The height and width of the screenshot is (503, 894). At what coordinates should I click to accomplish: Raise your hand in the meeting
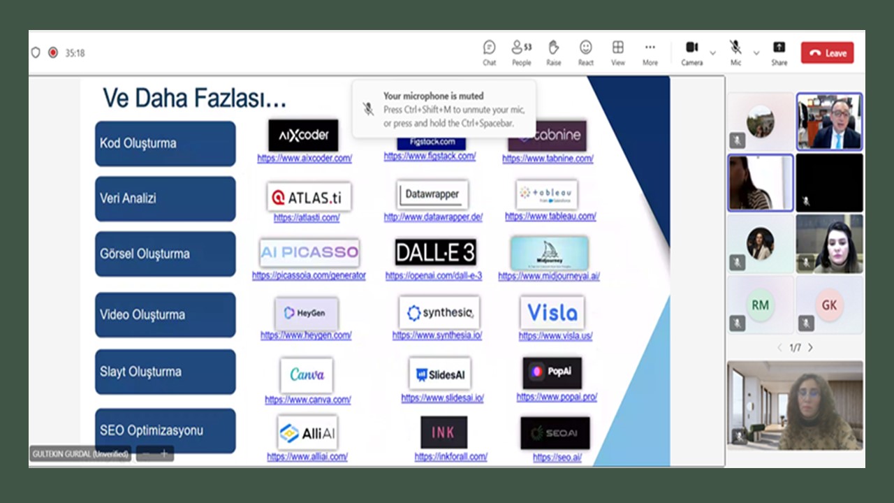click(x=554, y=53)
